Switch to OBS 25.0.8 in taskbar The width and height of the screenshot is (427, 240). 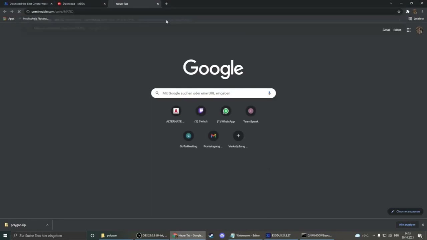152,235
